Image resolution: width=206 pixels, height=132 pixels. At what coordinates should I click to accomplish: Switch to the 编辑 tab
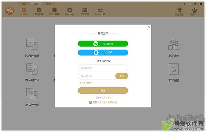(48, 4)
